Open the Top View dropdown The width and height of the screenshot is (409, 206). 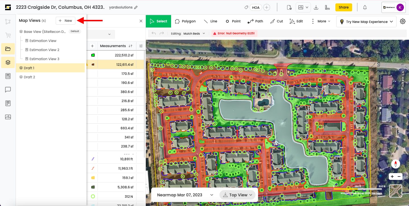point(238,195)
